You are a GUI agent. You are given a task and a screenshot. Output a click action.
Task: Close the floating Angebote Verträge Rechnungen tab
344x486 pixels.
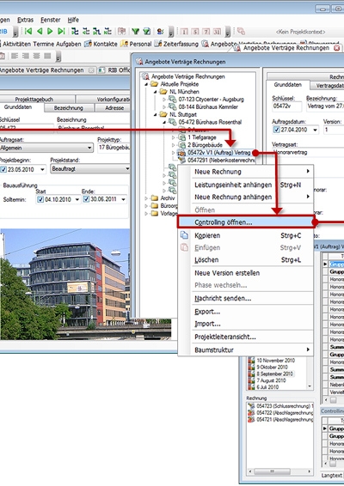coord(336,48)
